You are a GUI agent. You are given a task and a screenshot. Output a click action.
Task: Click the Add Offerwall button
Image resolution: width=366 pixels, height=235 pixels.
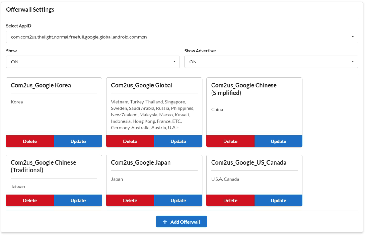point(182,222)
